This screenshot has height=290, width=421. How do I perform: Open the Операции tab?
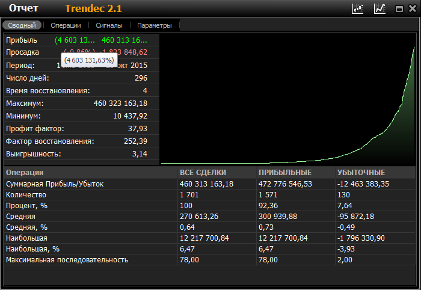66,25
